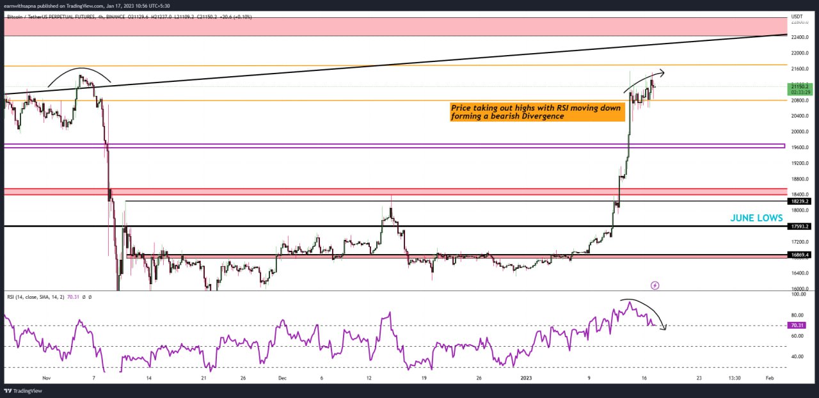
Task: Click the 60.00 label on the RSI scale
Action: [797, 335]
